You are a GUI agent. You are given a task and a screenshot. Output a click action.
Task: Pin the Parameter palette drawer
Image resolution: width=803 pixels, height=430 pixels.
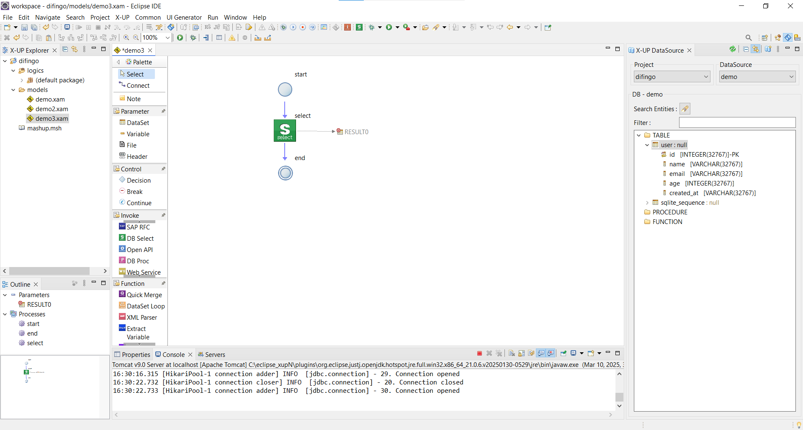tap(163, 111)
